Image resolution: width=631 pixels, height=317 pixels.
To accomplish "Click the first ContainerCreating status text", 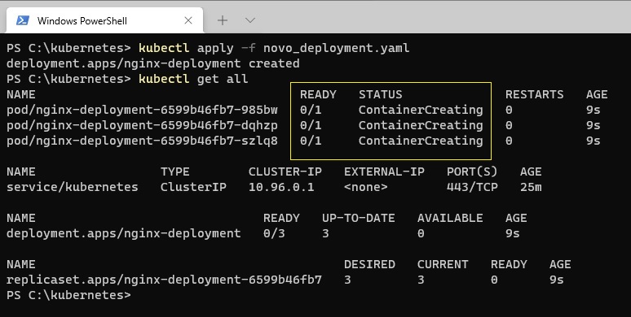I will click(421, 110).
